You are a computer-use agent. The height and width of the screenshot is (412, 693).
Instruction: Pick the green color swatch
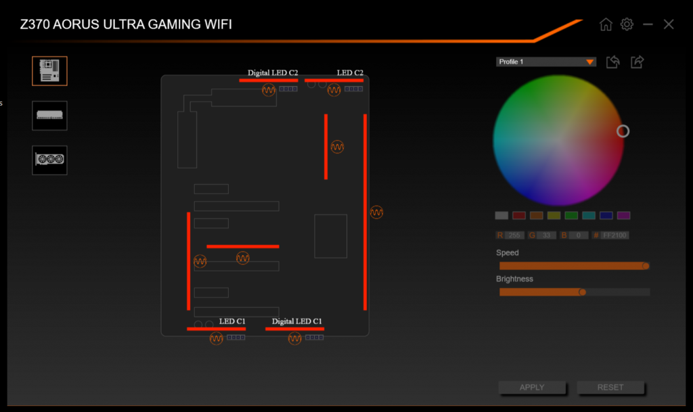tap(571, 216)
